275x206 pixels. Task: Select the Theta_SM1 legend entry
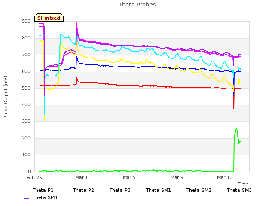pyautogui.click(x=154, y=190)
